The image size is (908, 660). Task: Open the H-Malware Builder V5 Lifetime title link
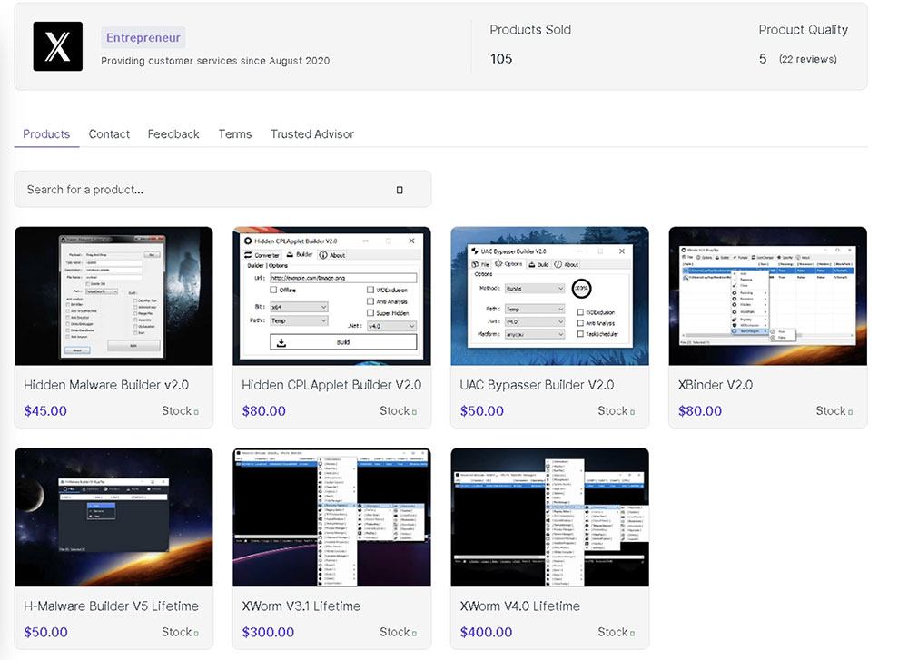pos(111,606)
